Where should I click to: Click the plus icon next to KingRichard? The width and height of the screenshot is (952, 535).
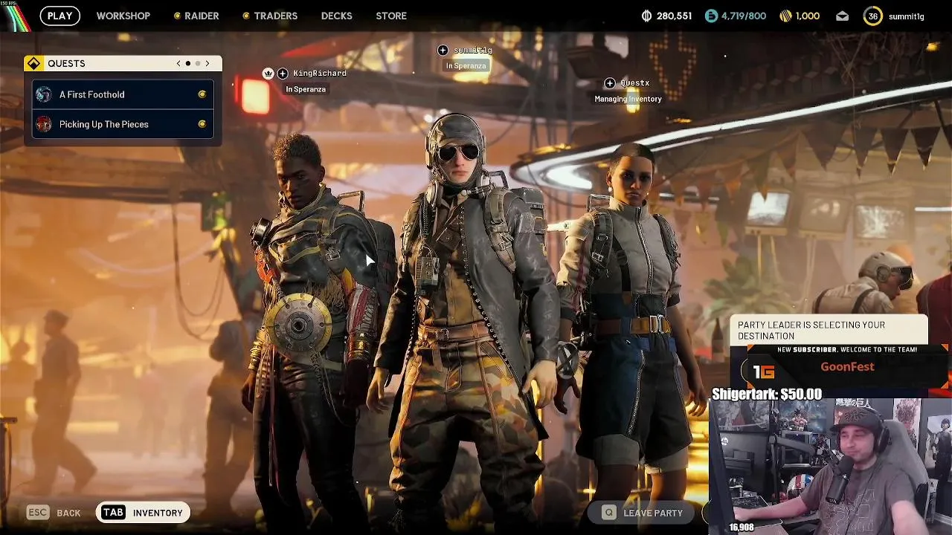pyautogui.click(x=283, y=73)
